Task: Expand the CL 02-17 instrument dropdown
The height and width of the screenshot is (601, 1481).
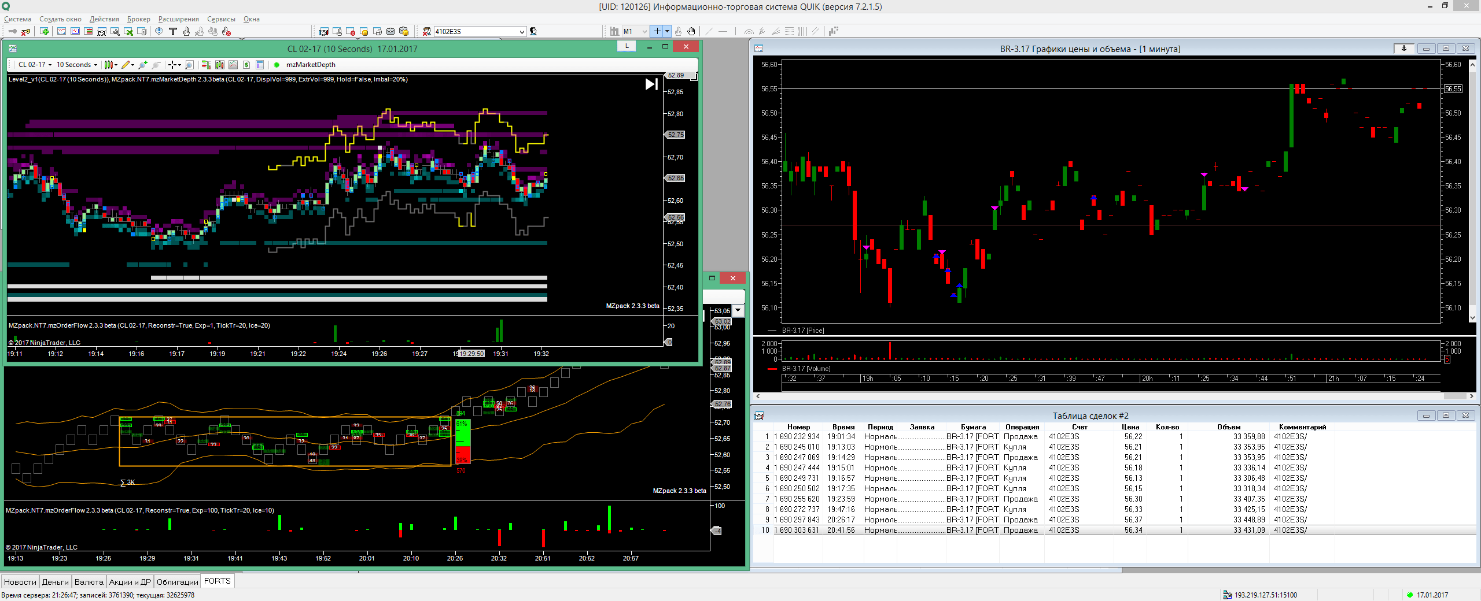Action: (x=50, y=65)
